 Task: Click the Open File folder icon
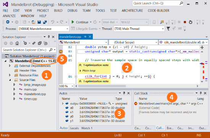click(33, 22)
